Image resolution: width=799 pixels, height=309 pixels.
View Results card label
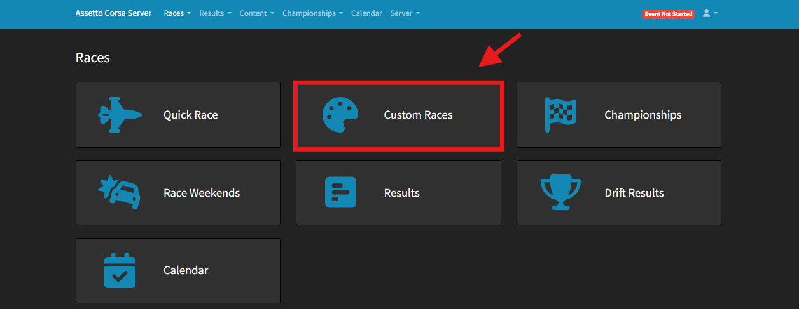[x=401, y=193]
